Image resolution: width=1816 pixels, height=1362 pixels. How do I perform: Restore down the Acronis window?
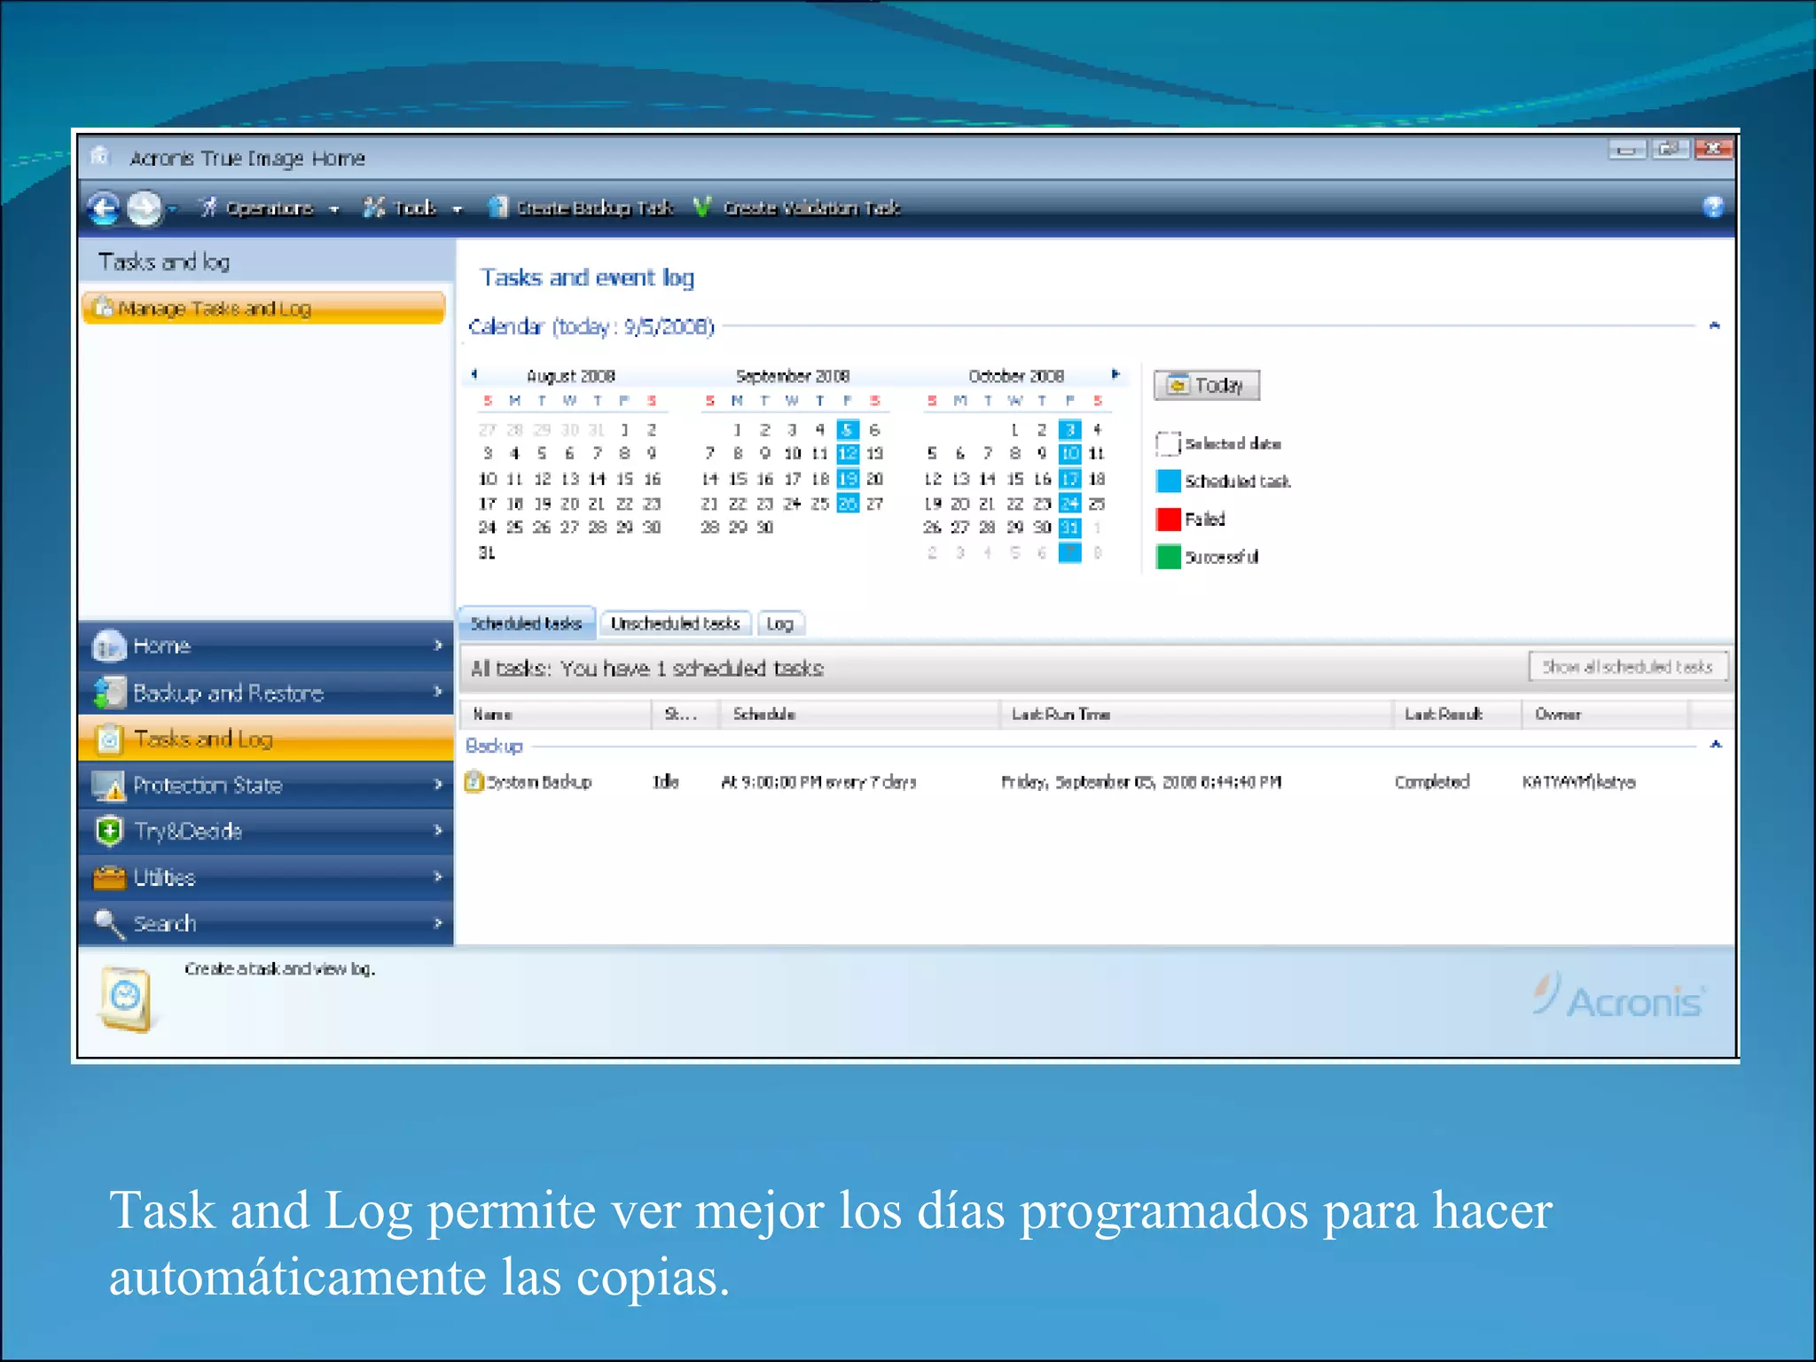(x=1670, y=150)
